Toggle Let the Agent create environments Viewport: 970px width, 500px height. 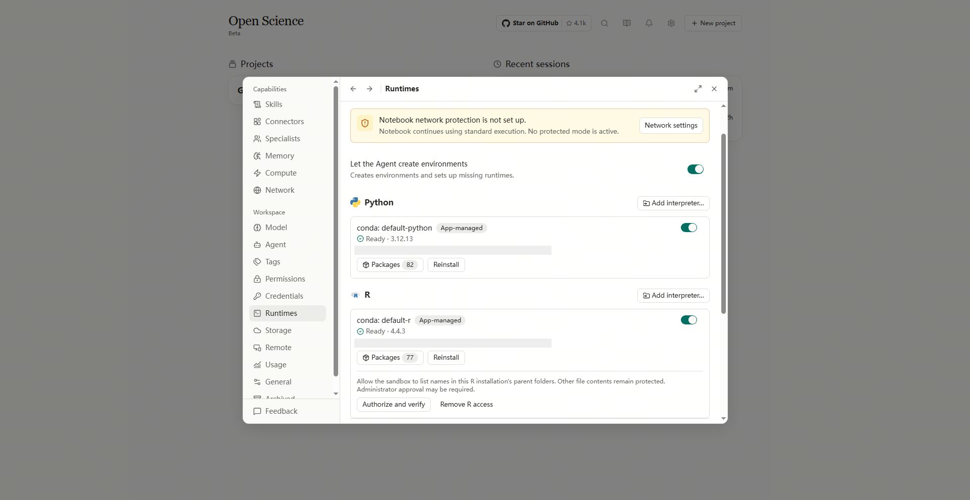(696, 169)
